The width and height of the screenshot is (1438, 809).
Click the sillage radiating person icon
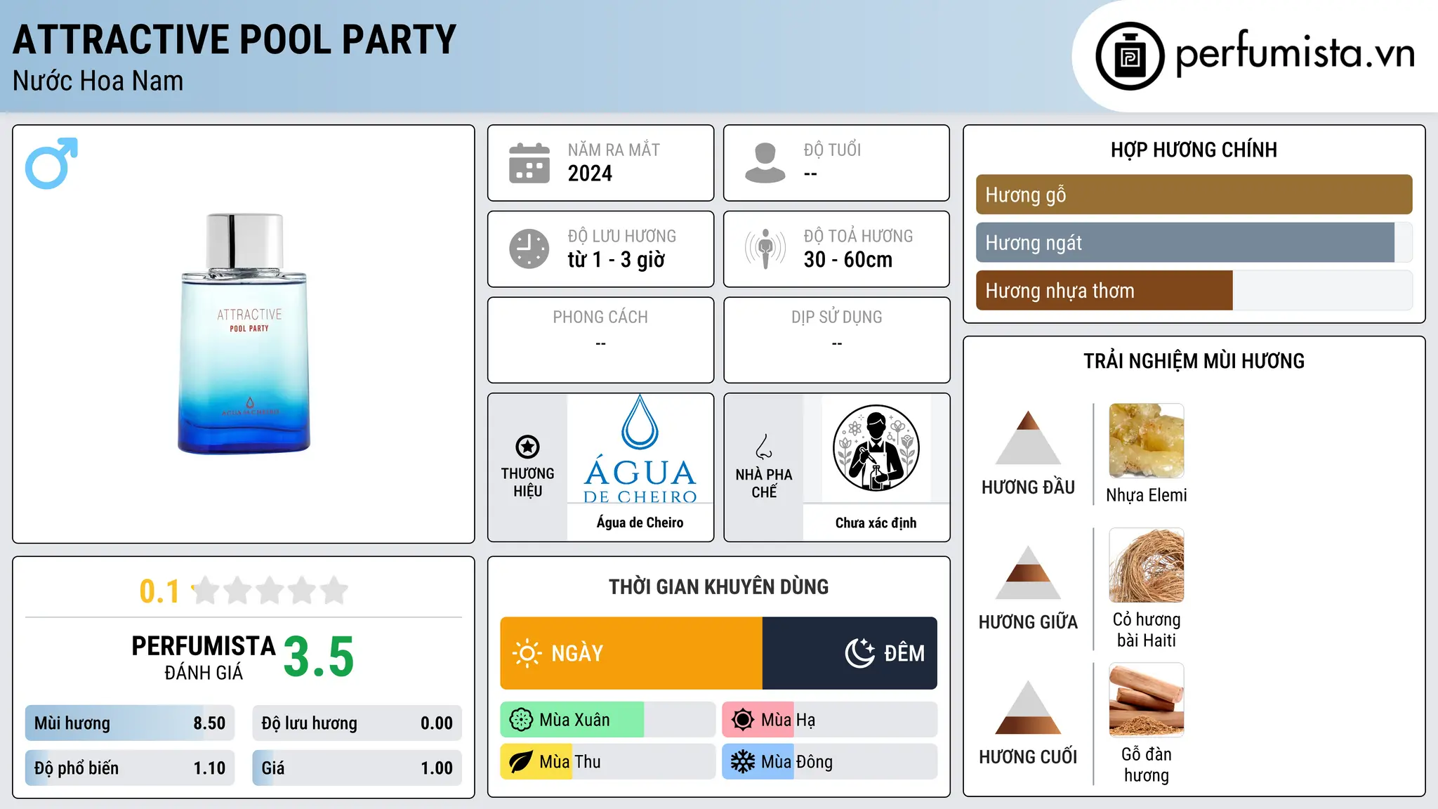[765, 249]
